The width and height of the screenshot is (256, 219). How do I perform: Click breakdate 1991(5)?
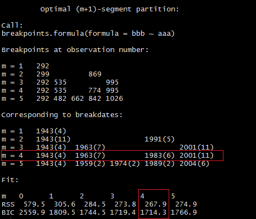pos(159,139)
